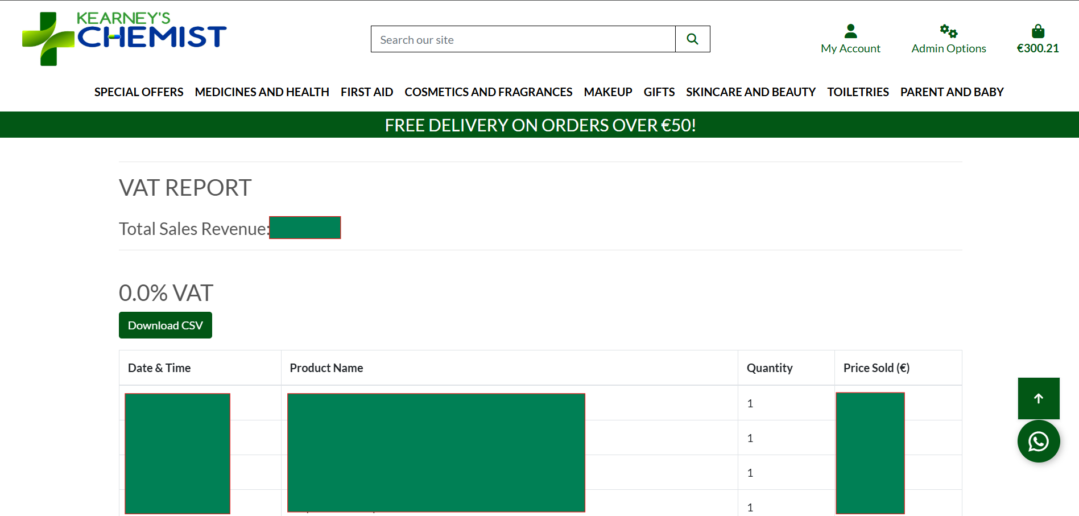Open the Admin Options gears icon

click(x=948, y=31)
